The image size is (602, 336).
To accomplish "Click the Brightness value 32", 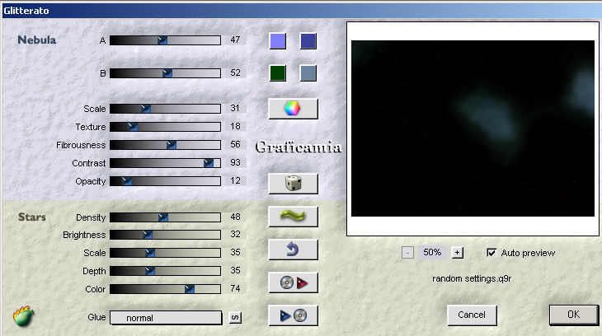I will tap(235, 234).
